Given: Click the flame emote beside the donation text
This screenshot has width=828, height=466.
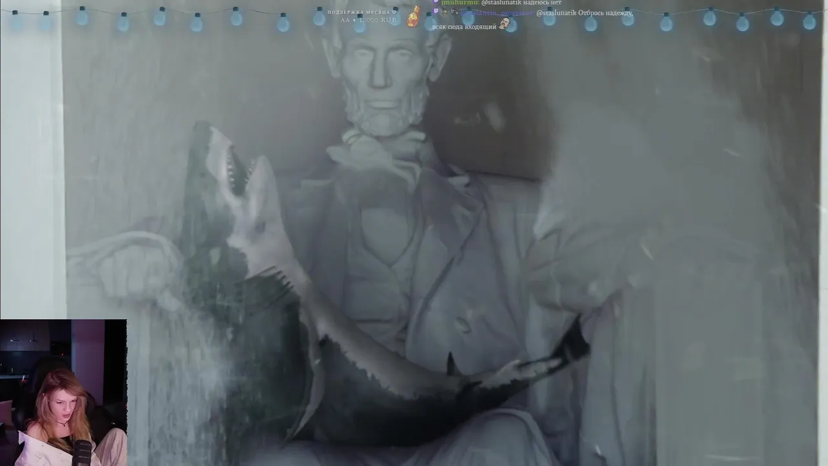Looking at the screenshot, I should coord(413,16).
